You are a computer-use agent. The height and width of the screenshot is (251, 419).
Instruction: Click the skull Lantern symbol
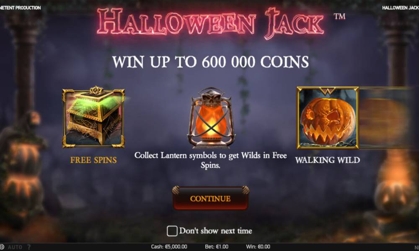pyautogui.click(x=211, y=118)
